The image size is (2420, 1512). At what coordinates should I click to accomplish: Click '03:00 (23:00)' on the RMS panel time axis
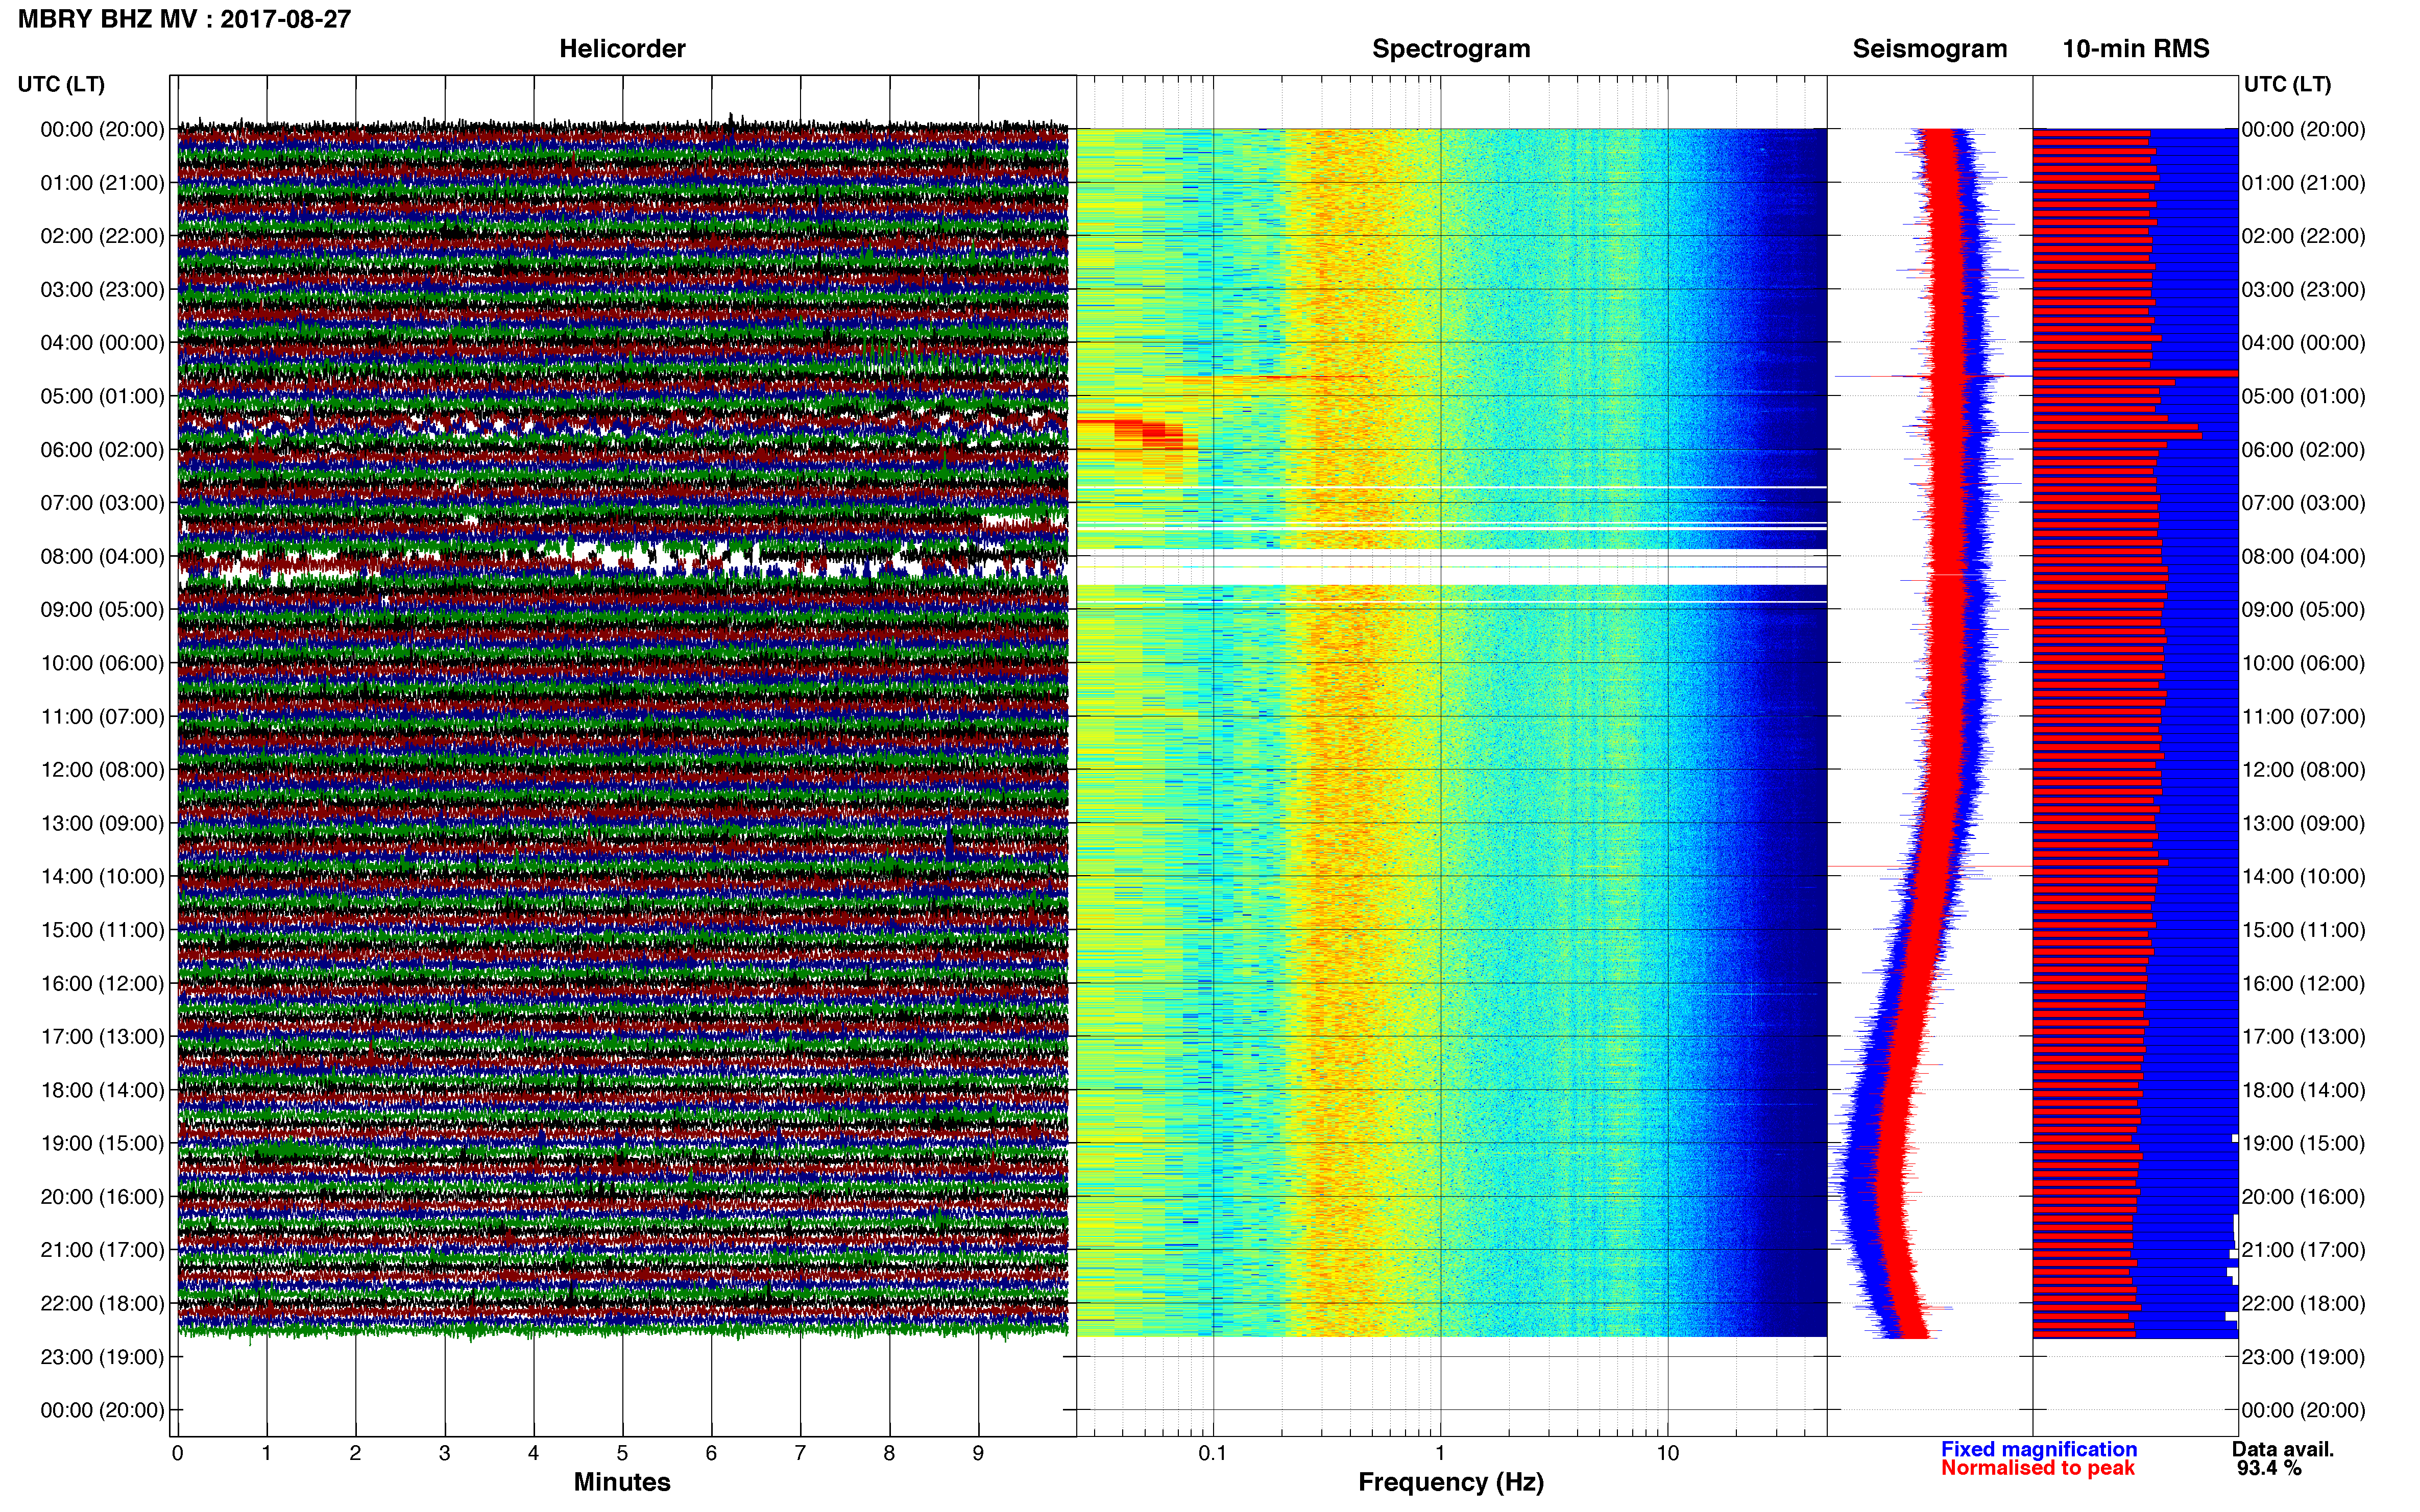[2304, 290]
